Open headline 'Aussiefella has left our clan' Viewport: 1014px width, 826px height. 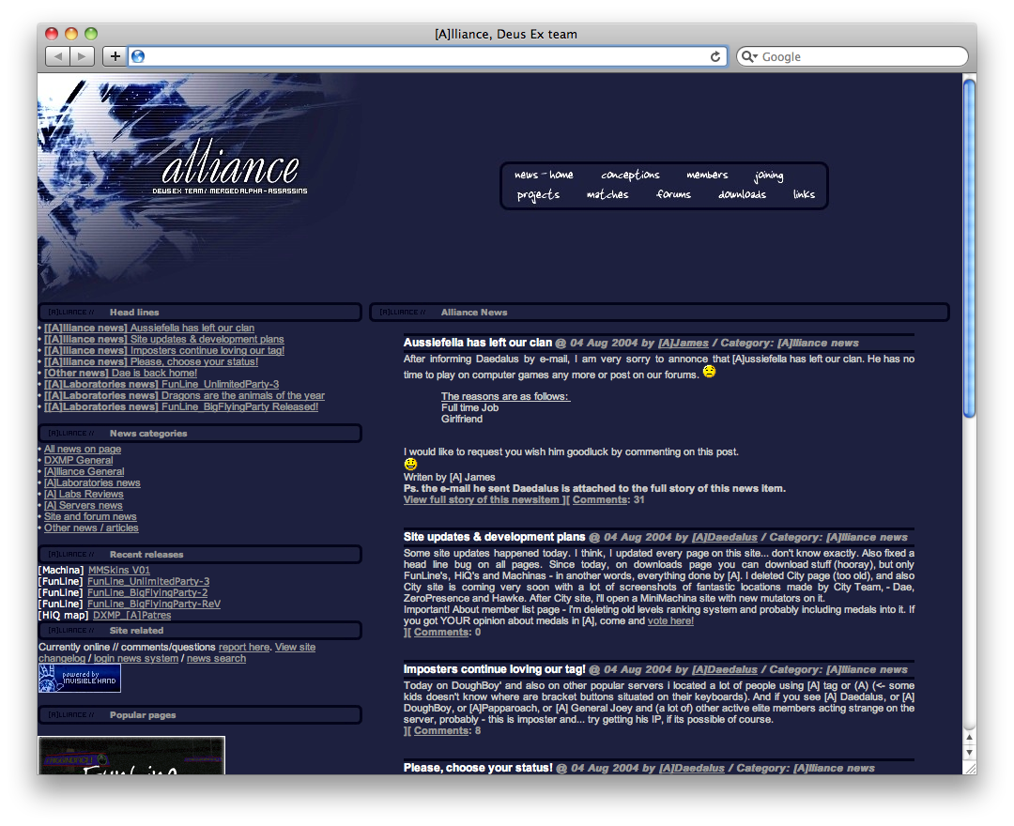pyautogui.click(x=149, y=328)
